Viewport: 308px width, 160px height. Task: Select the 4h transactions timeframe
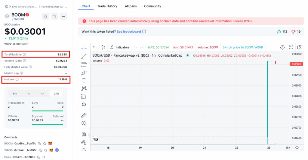(43, 93)
